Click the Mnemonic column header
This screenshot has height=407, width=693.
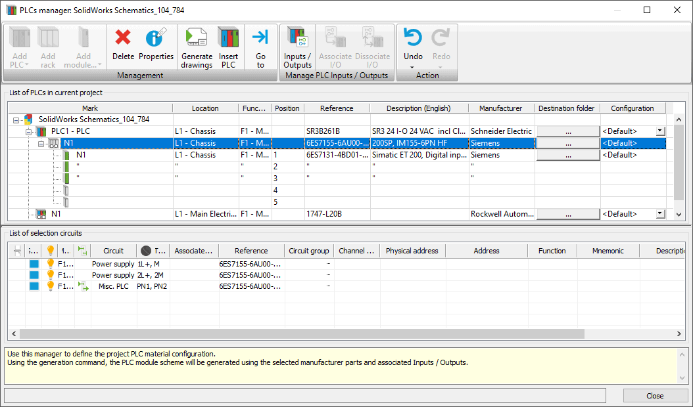(608, 251)
